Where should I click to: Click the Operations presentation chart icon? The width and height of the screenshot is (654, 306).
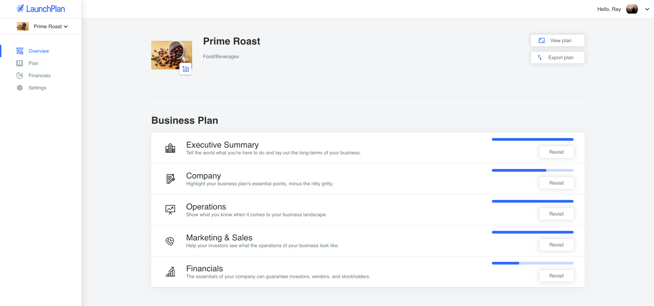pos(170,210)
